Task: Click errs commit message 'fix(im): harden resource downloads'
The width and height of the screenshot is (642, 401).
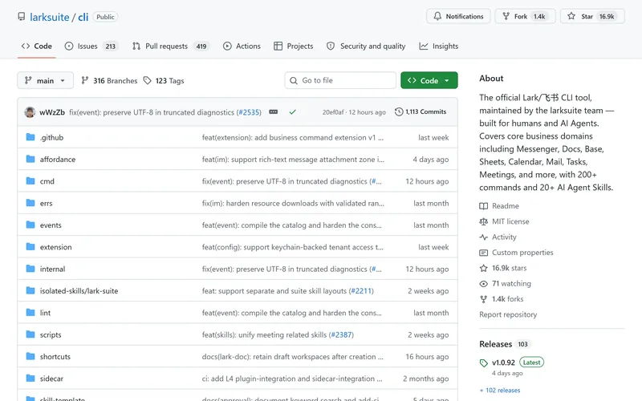Action: tap(293, 204)
